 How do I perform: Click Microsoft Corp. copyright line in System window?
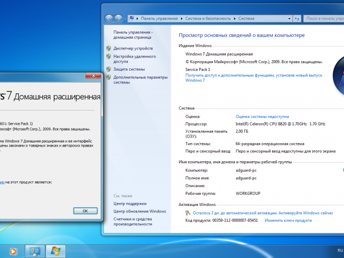pos(254,62)
